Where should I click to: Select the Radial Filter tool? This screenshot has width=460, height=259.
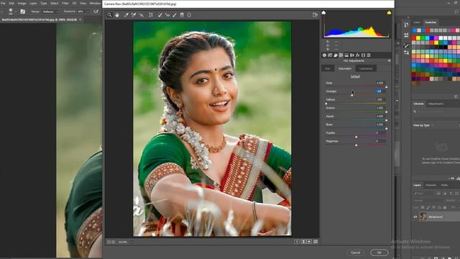coord(189,15)
